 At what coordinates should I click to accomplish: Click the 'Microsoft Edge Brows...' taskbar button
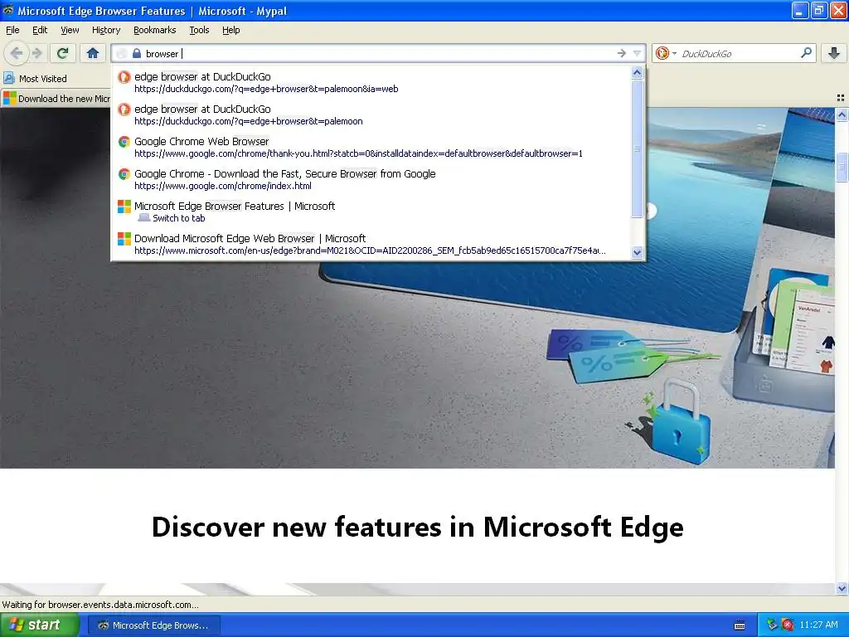click(x=153, y=625)
